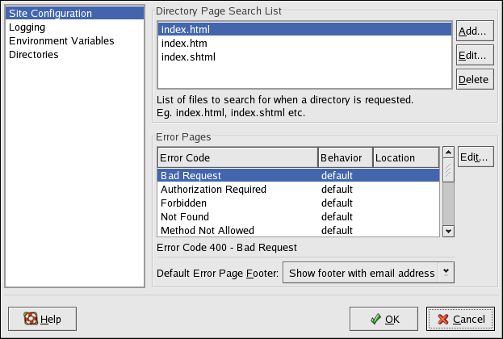Click the Behavior column header
The width and height of the screenshot is (503, 339).
click(345, 157)
